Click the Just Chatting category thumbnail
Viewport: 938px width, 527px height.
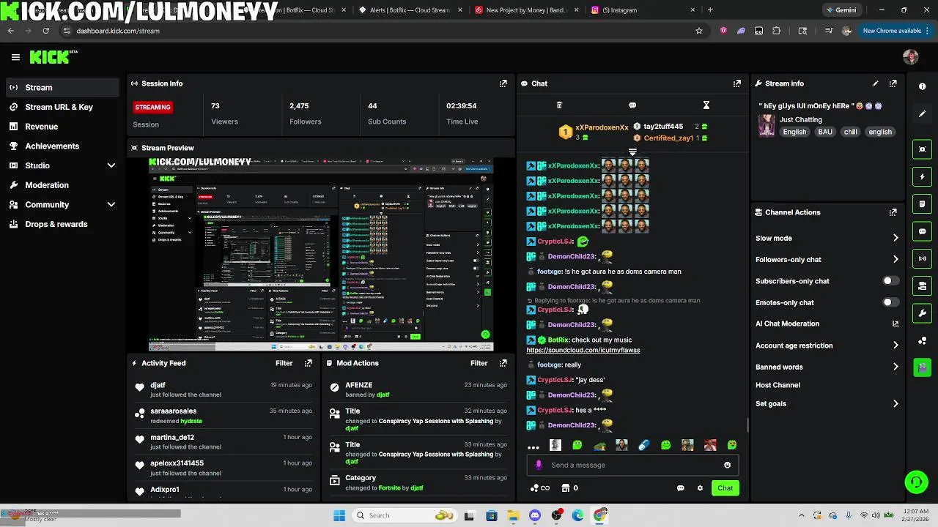click(x=767, y=125)
